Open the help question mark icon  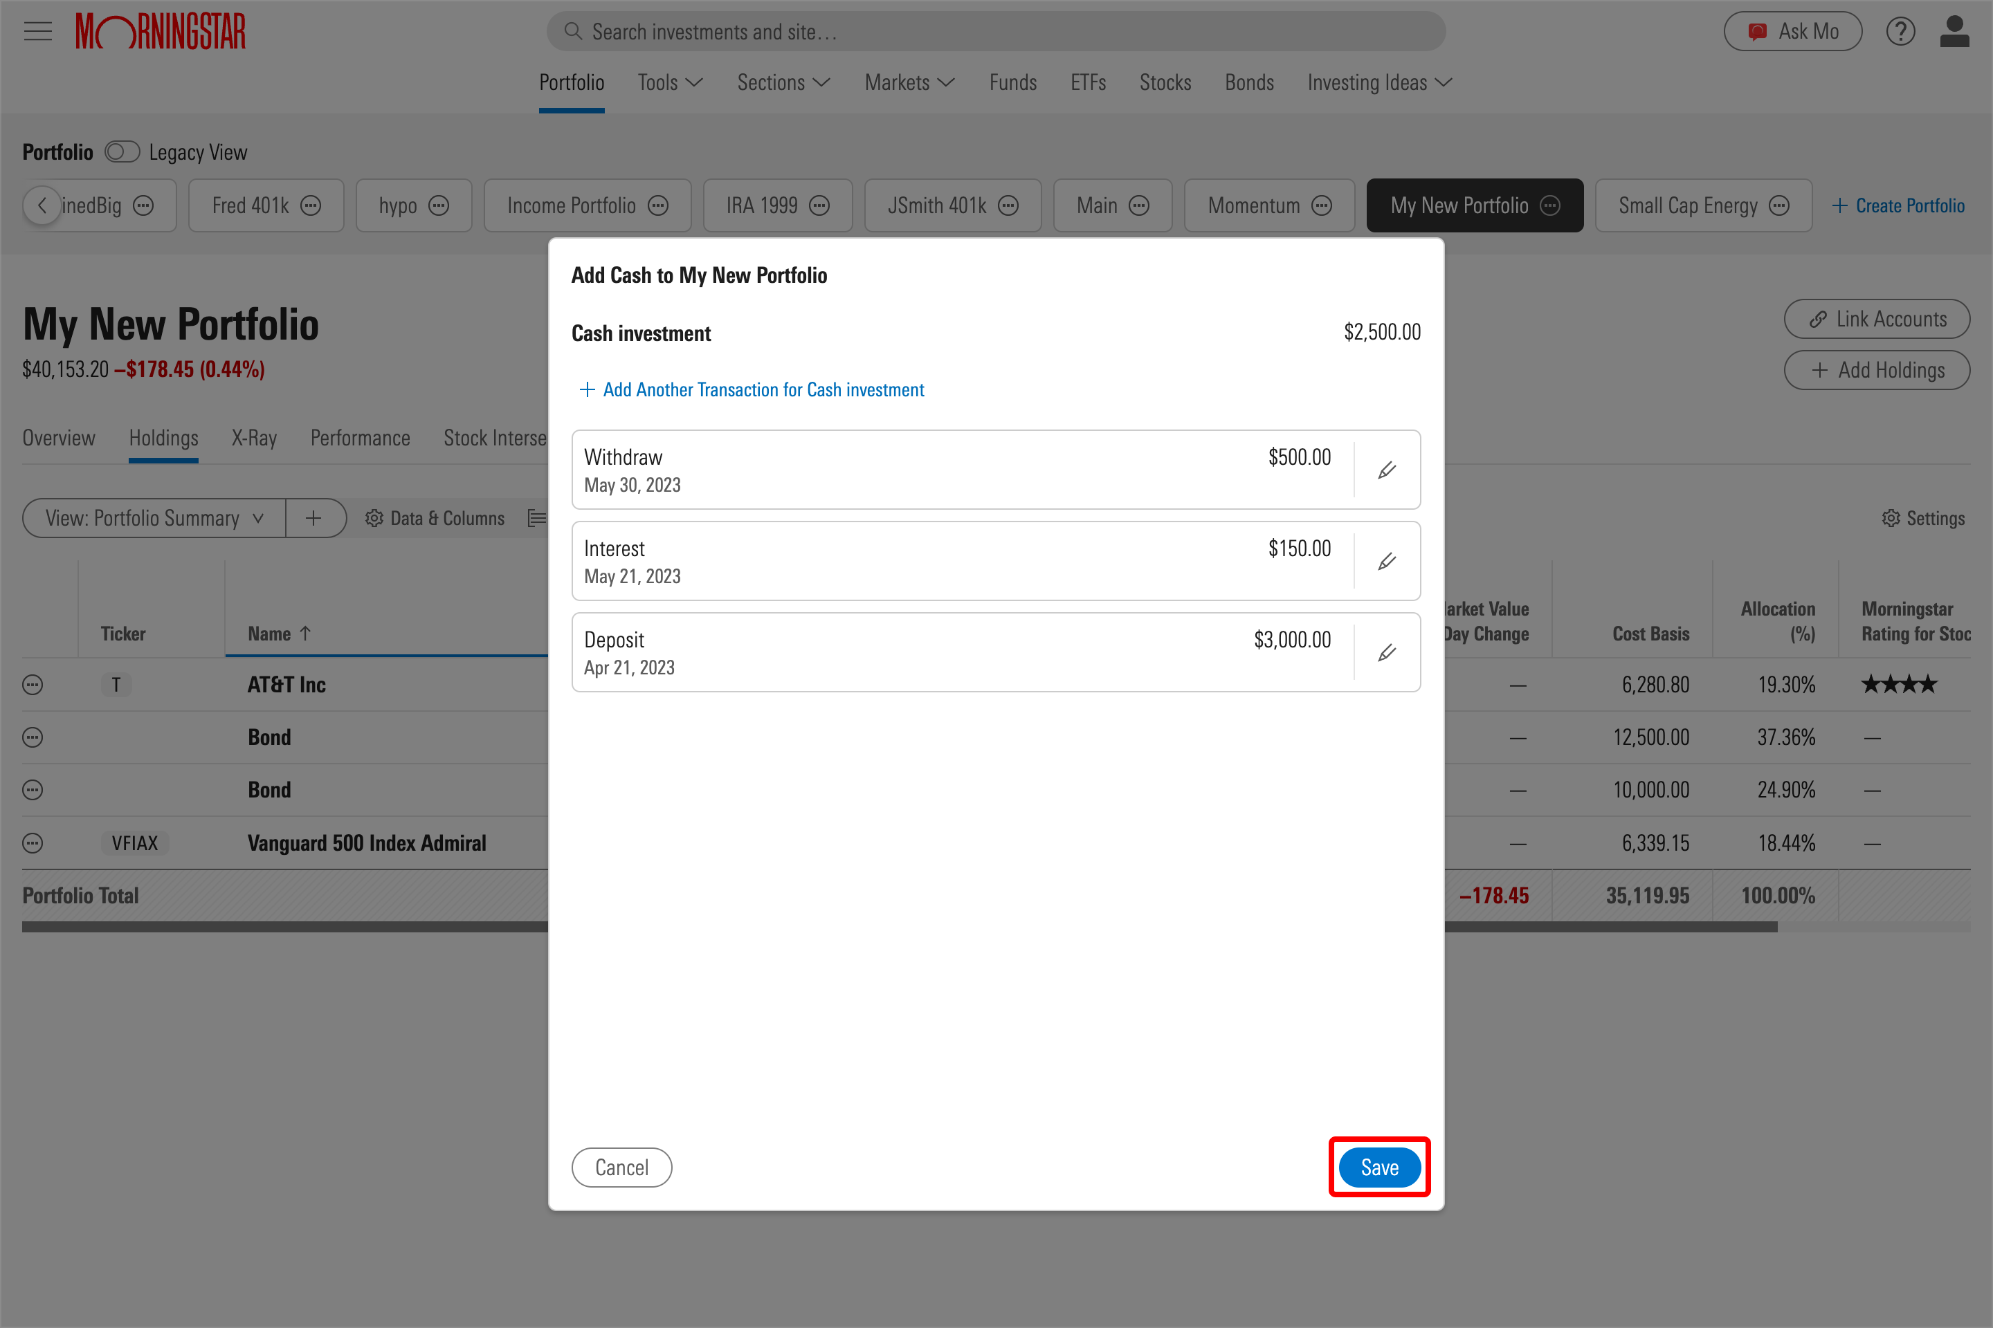(1901, 31)
